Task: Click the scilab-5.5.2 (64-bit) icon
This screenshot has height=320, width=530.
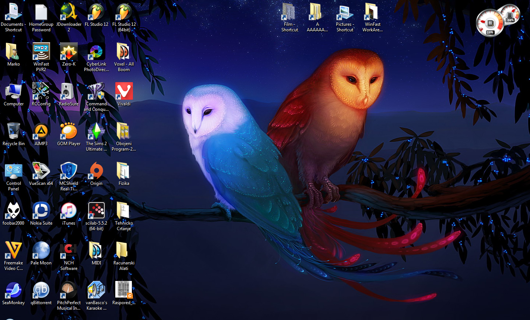Action: (96, 210)
